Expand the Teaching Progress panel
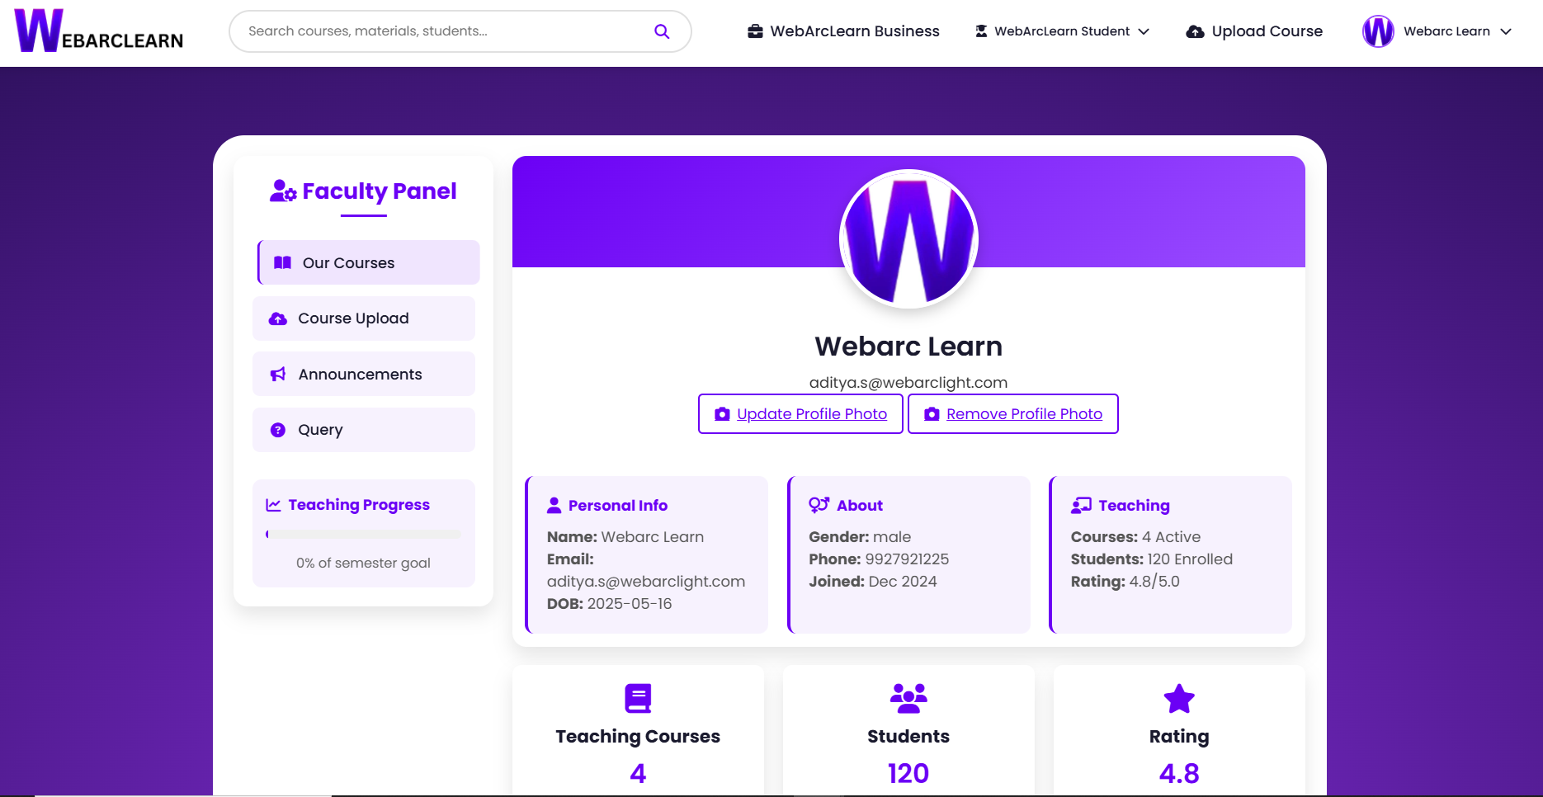1543x797 pixels. [363, 504]
